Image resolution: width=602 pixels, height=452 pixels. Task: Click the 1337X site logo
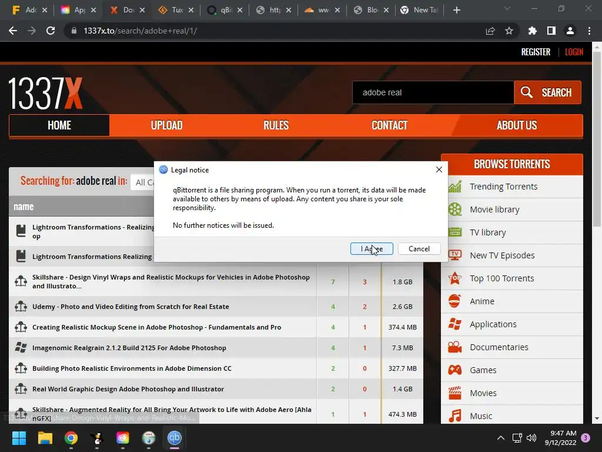pos(45,93)
